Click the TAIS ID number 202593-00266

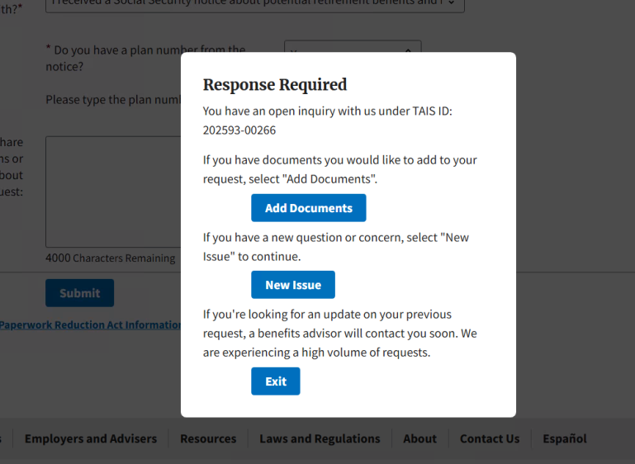point(239,130)
